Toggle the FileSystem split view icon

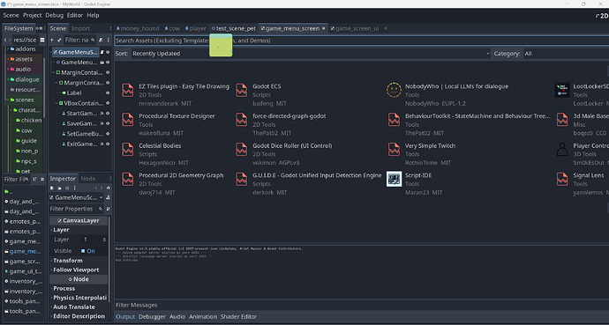[42, 40]
